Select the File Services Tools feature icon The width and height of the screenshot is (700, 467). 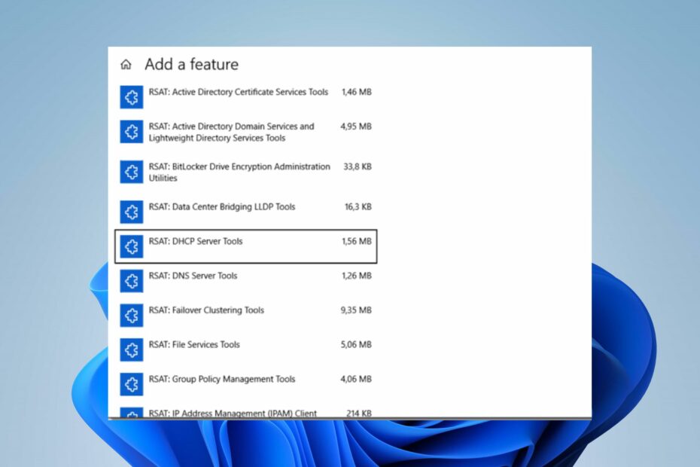[131, 350]
